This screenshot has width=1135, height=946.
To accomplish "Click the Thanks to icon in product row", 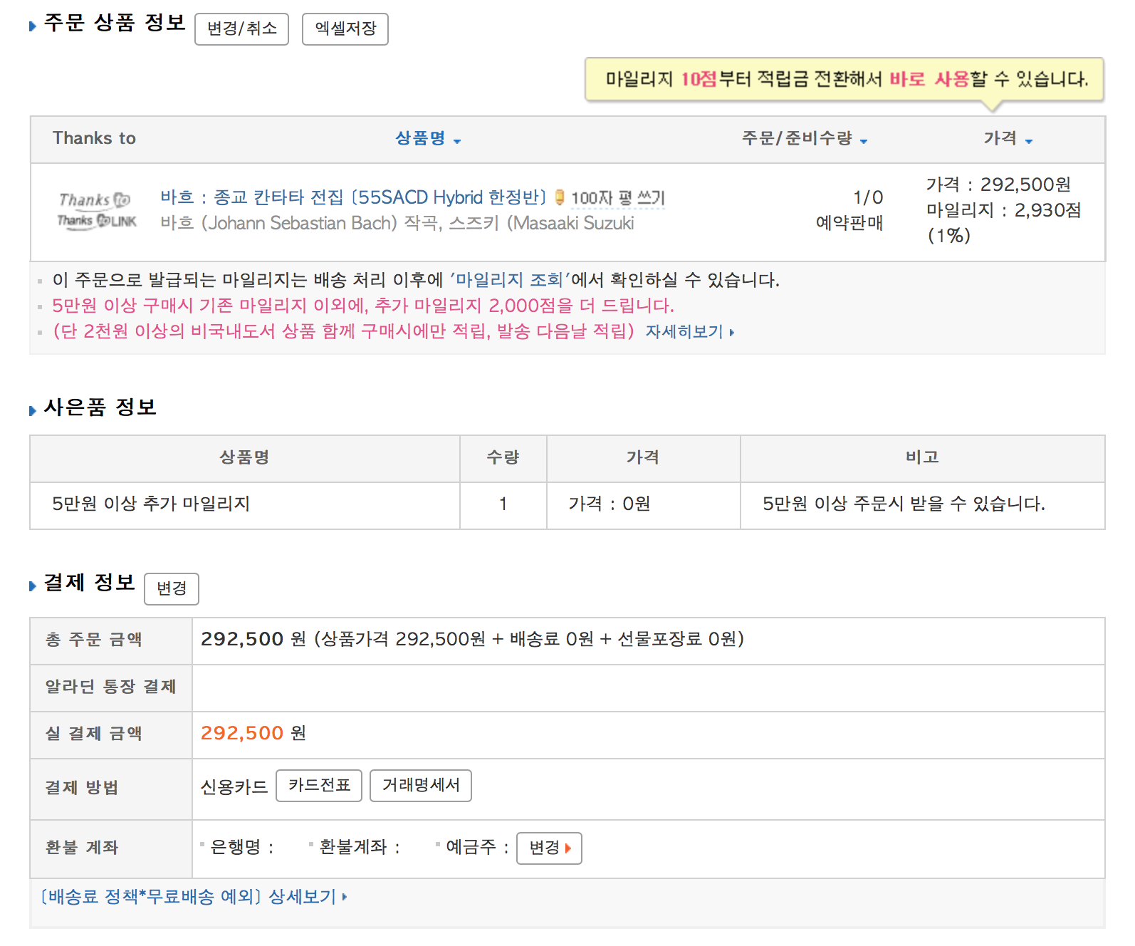I will [x=95, y=200].
